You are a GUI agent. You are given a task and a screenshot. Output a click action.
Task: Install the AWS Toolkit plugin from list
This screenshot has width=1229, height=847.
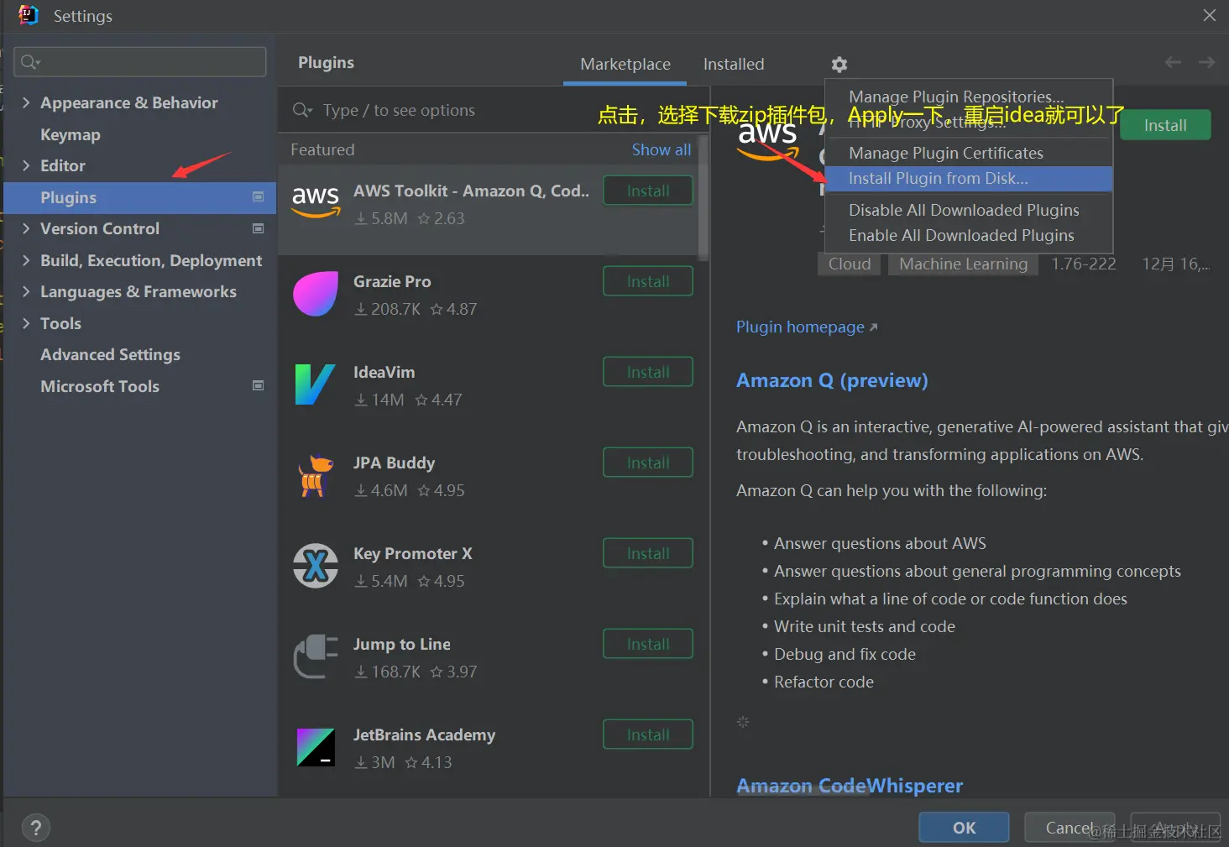point(648,191)
